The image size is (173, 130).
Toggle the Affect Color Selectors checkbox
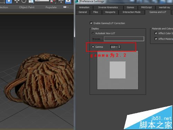[156, 33]
